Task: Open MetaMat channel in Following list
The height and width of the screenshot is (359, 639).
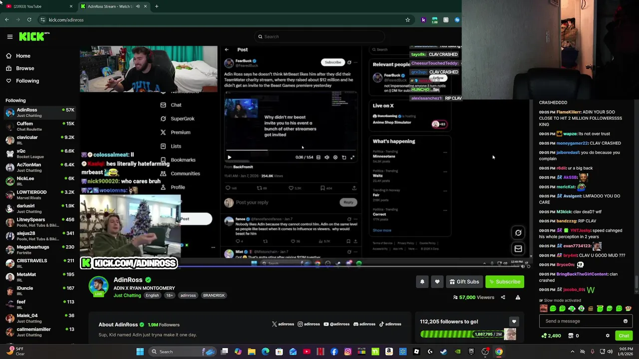Action: pos(40,277)
